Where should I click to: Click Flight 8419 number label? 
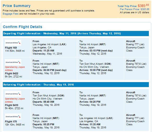pyautogui.click(x=11, y=105)
